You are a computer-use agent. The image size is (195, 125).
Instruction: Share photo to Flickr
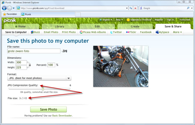[x=131, y=32]
